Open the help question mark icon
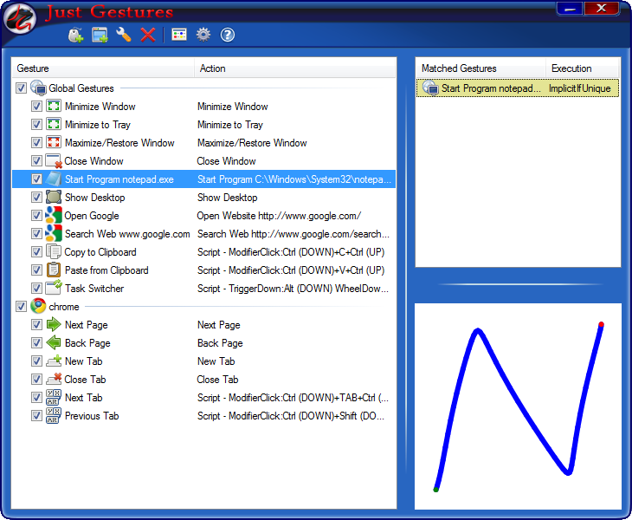 pos(228,35)
